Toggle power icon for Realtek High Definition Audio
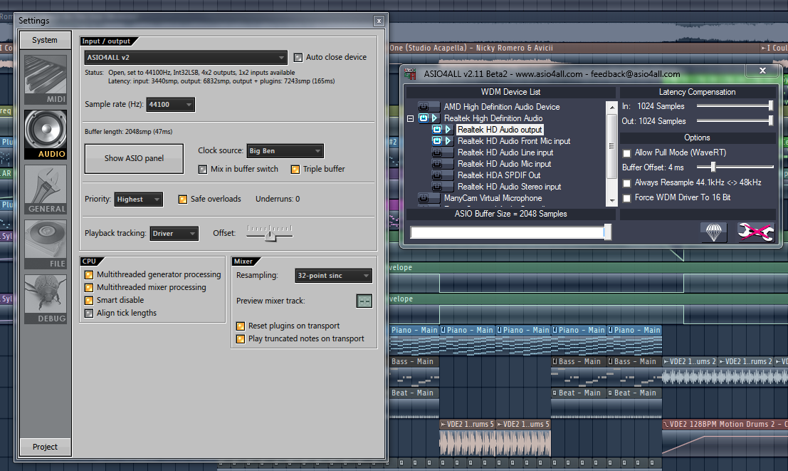788x471 pixels. coord(424,118)
